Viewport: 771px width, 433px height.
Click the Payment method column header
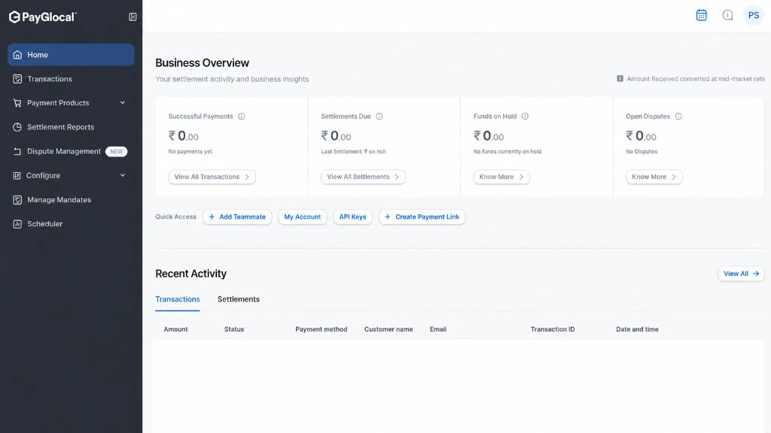[x=321, y=329]
